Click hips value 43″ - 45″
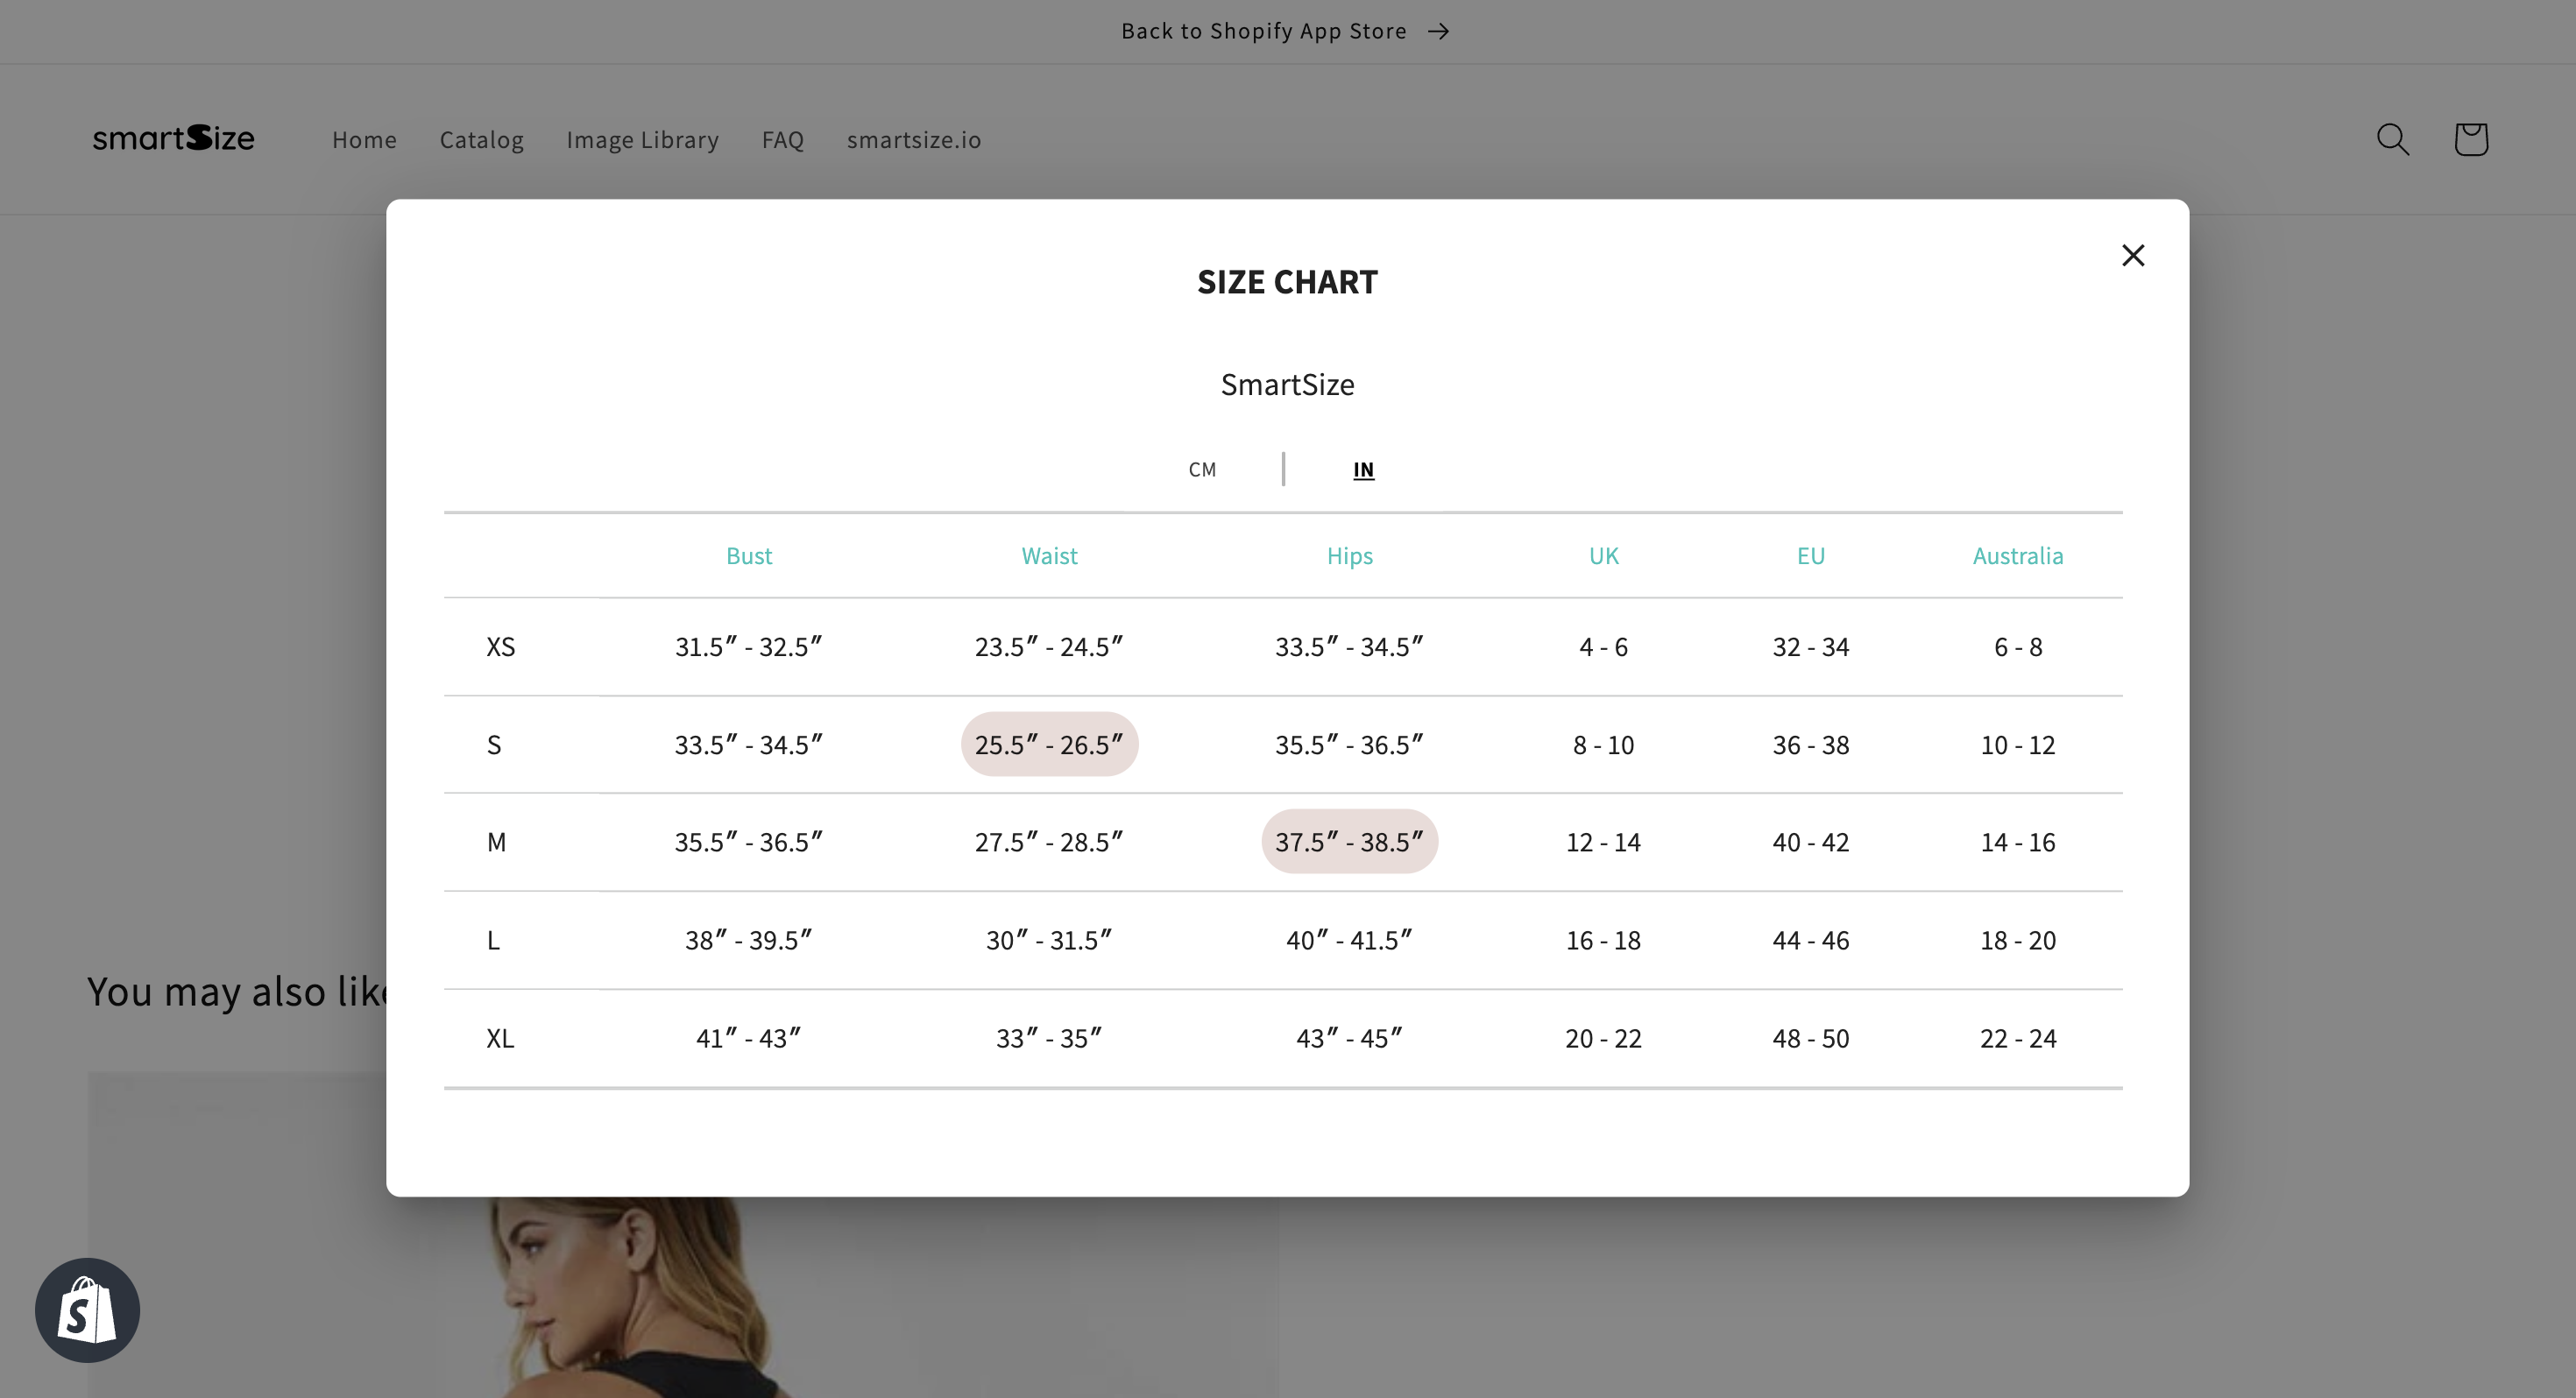Image resolution: width=2576 pixels, height=1398 pixels. pyautogui.click(x=1349, y=1039)
